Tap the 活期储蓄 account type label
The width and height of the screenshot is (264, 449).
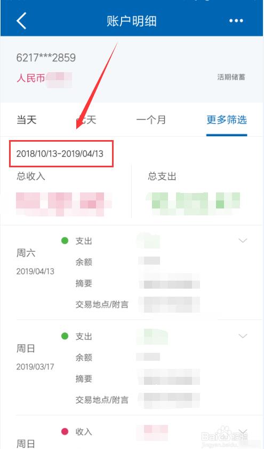pyautogui.click(x=231, y=77)
